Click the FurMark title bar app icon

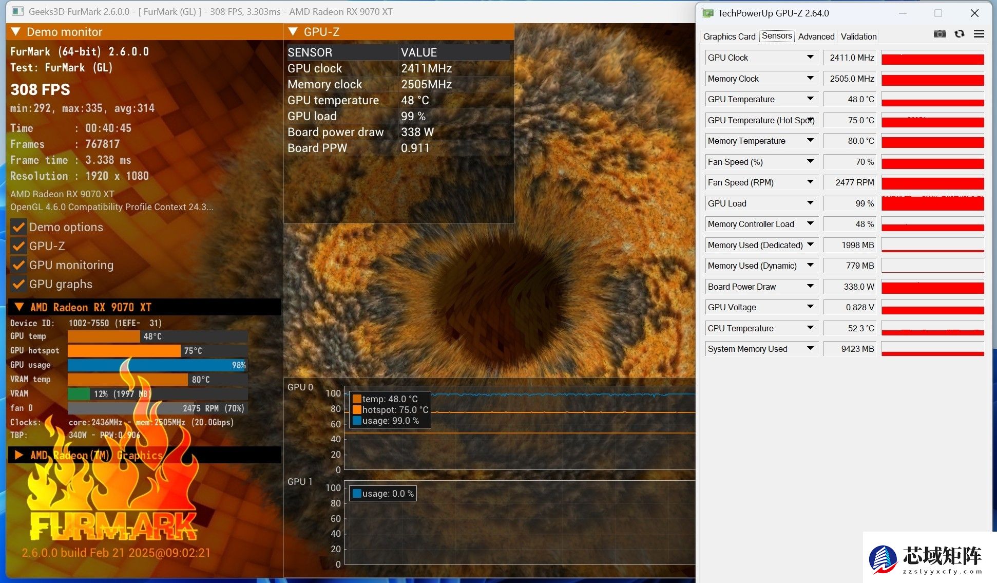pos(17,11)
